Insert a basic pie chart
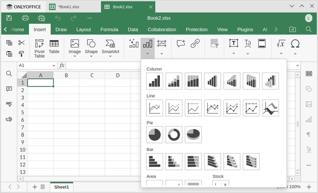This screenshot has width=318, height=193. click(155, 134)
